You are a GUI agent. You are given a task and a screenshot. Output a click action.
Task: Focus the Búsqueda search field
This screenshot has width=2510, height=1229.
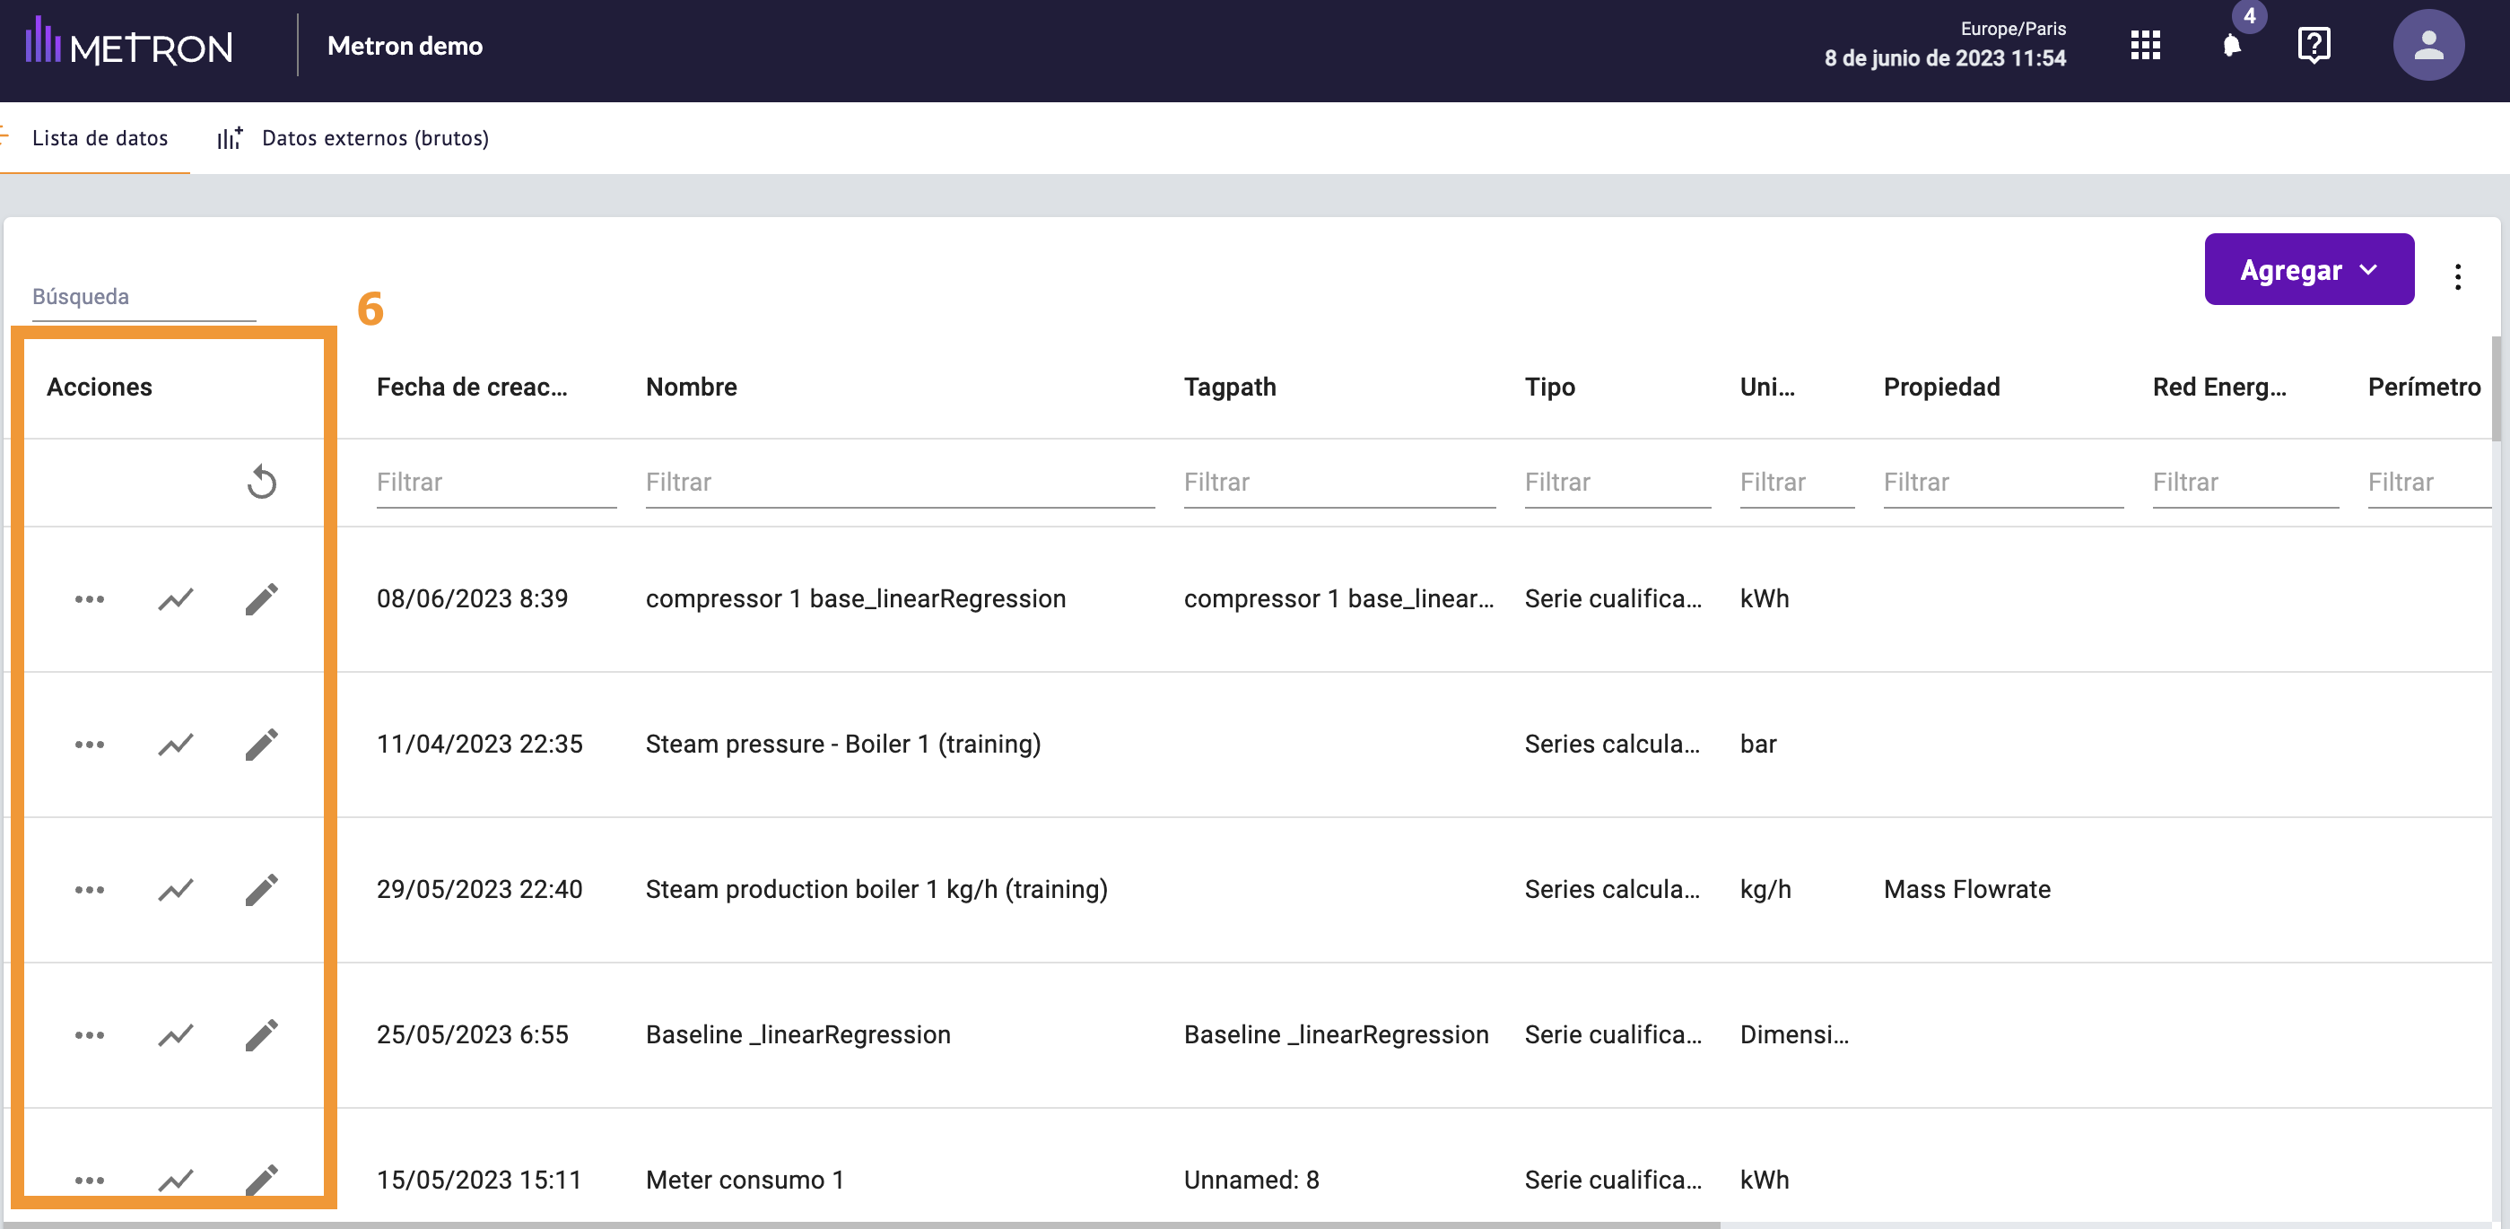(144, 297)
